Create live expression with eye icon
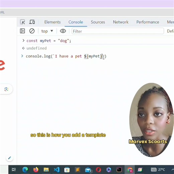Image resolution: width=174 pixels, height=174 pixels. pos(63,31)
